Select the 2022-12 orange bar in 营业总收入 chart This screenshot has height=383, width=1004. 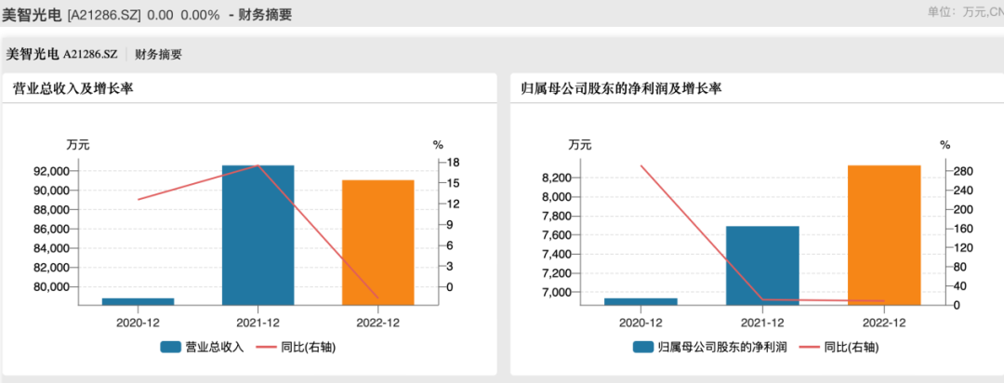(377, 242)
